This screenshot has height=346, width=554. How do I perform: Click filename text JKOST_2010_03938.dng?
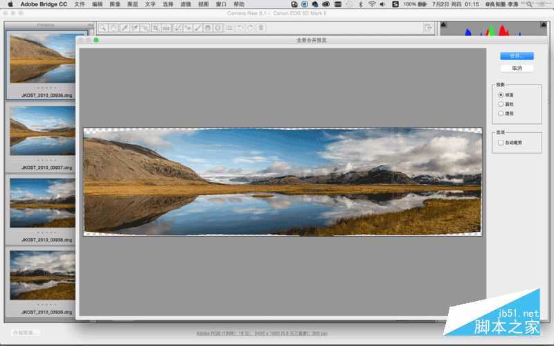[46, 239]
